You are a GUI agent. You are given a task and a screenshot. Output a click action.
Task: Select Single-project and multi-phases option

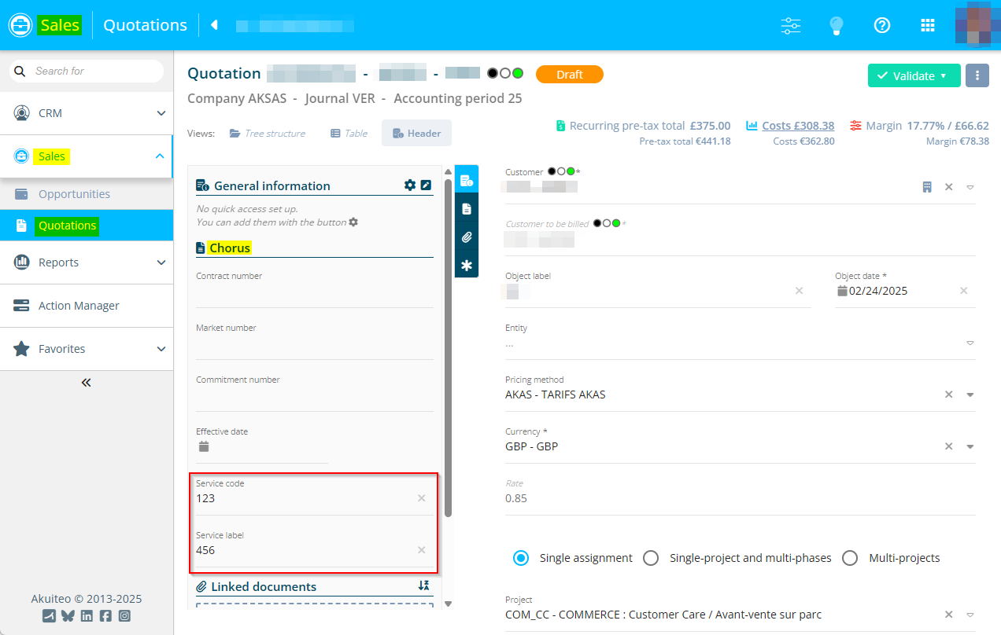[x=651, y=558]
